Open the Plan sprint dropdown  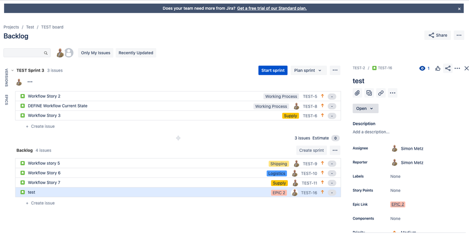(308, 70)
